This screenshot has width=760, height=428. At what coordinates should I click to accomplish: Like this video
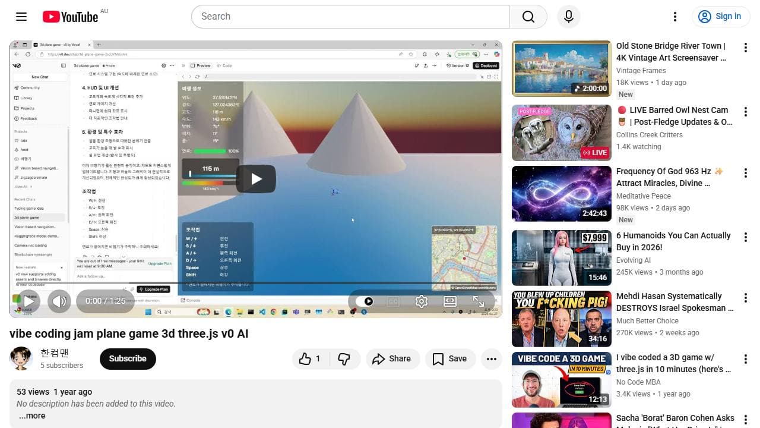(309, 358)
